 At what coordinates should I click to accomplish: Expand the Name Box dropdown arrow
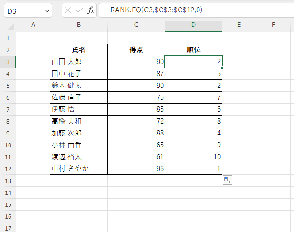pos(47,11)
